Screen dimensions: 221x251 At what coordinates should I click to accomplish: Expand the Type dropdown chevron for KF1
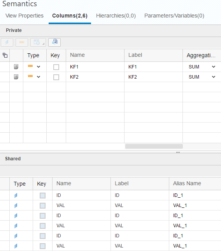39,67
